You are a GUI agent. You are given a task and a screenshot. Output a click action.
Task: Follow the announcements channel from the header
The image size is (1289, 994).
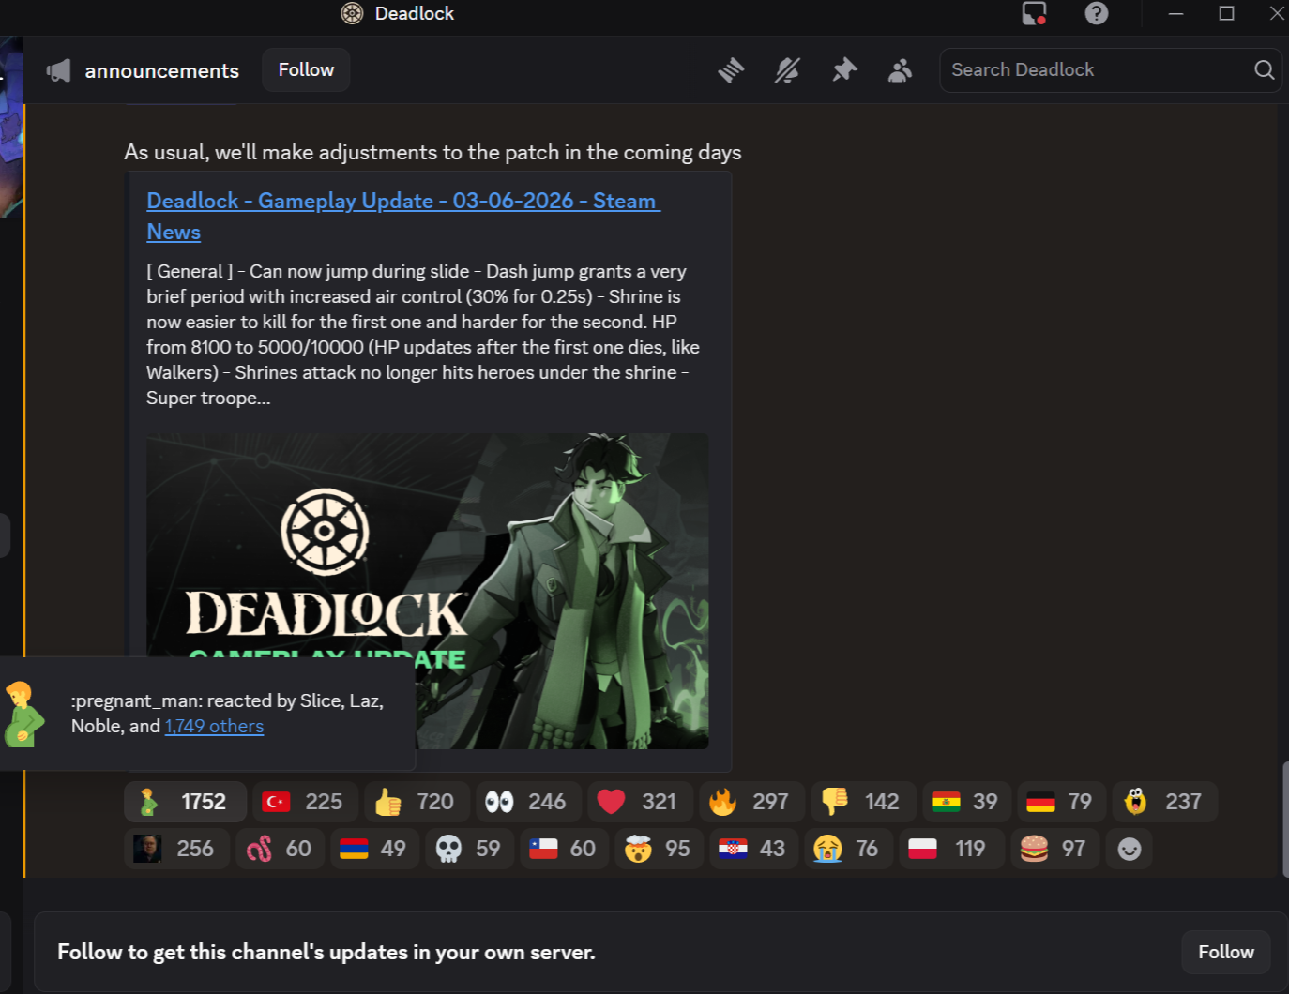pyautogui.click(x=306, y=70)
